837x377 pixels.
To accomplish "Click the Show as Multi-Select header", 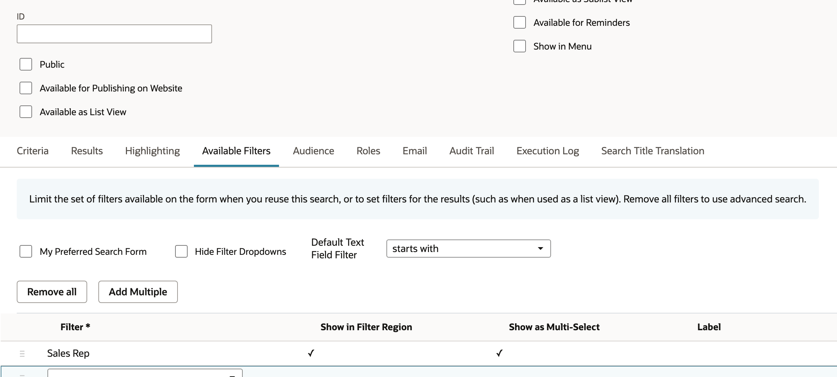I will click(x=554, y=327).
